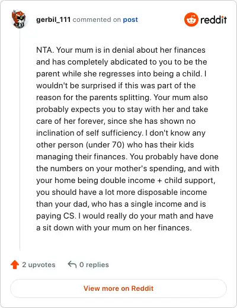Click the "reddit" wordmark text

[213, 20]
